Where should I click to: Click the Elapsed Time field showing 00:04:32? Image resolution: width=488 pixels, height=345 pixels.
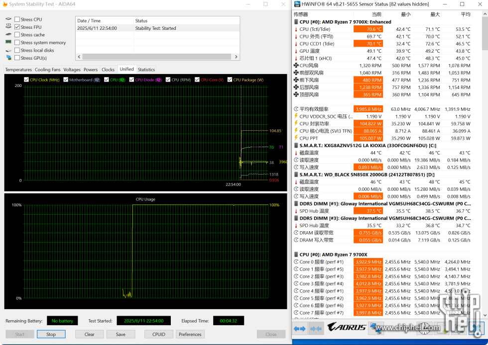[229, 321]
